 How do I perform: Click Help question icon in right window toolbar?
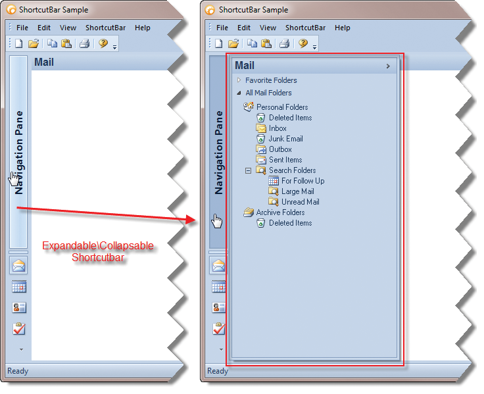click(303, 43)
